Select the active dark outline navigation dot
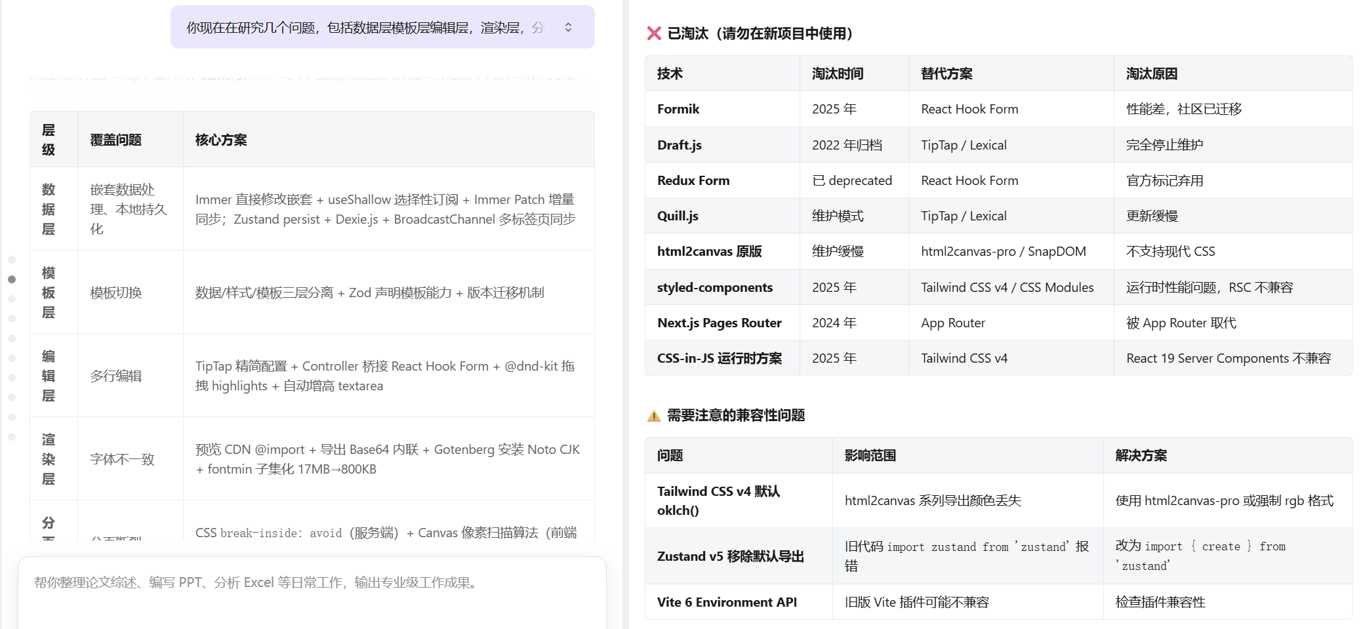This screenshot has width=1363, height=629. pyautogui.click(x=12, y=279)
